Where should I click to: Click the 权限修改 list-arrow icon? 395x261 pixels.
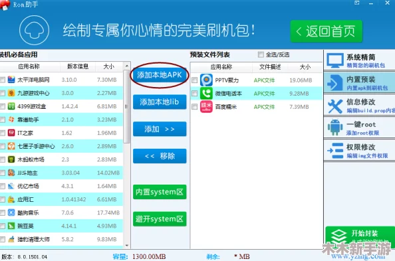[335, 151]
